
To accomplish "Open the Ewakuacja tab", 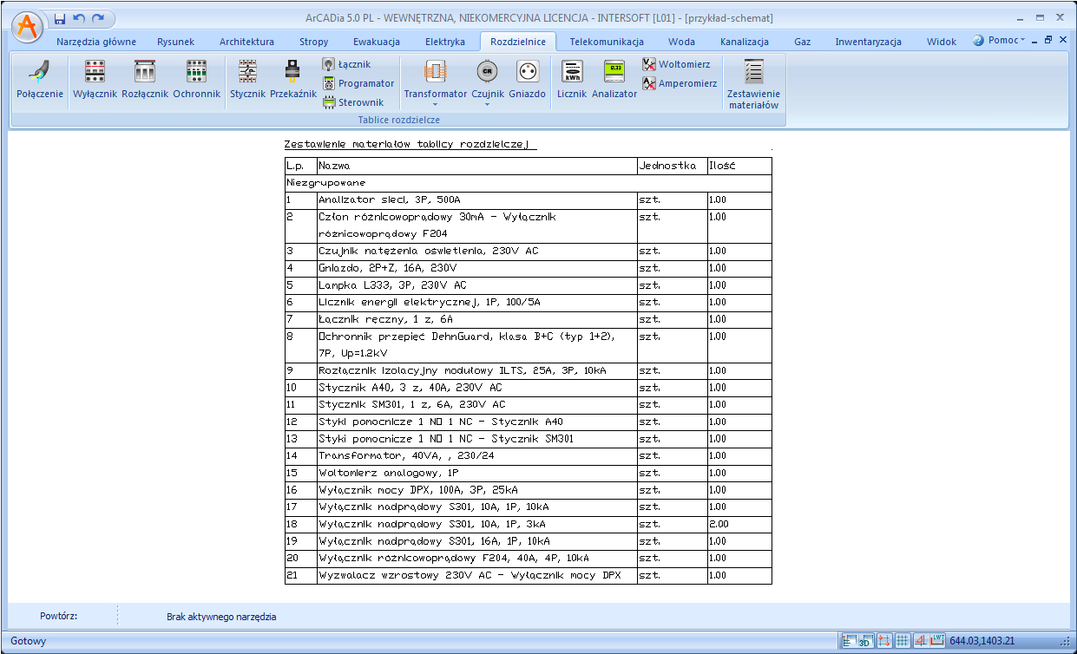I will (377, 42).
